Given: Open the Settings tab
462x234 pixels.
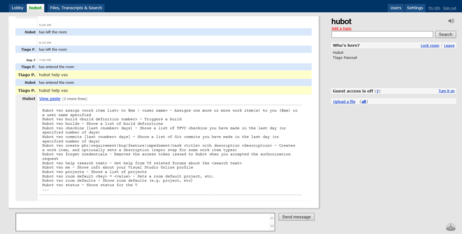Looking at the screenshot, I should click(415, 8).
